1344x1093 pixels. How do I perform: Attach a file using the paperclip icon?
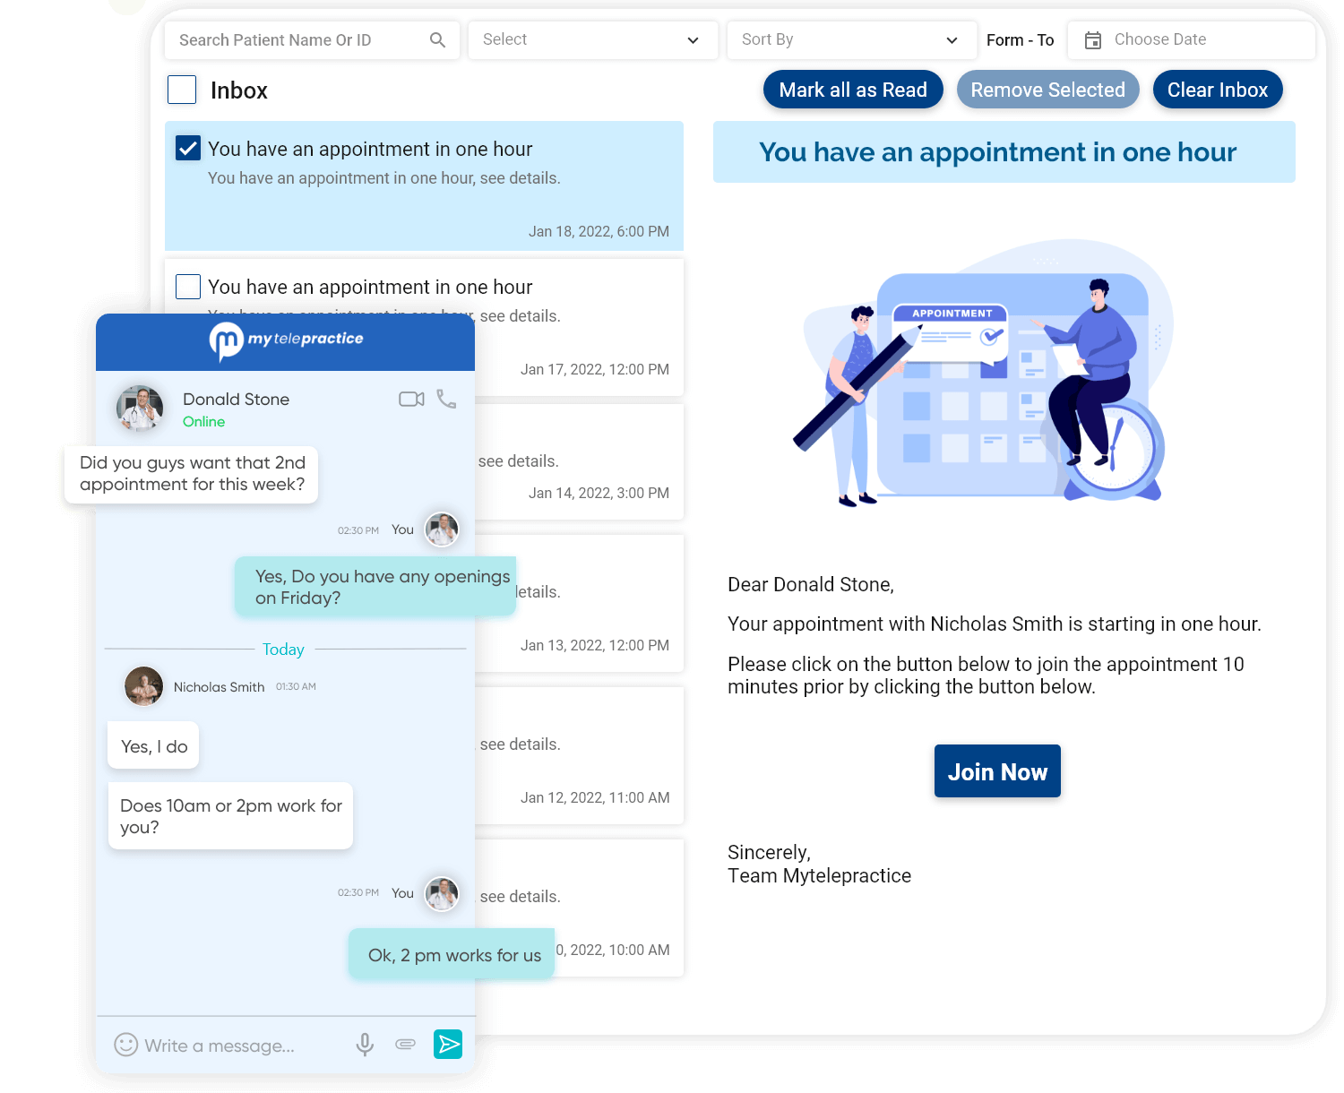point(405,1044)
